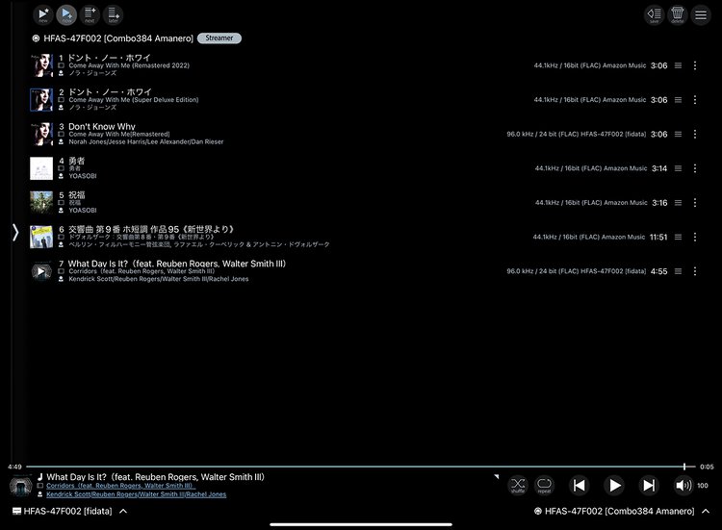The width and height of the screenshot is (722, 530).
Task: Click the volume speaker icon
Action: pos(682,486)
